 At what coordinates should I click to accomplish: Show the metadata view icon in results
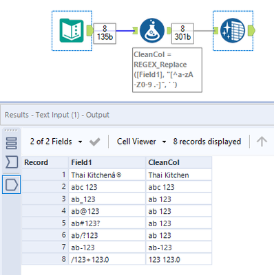[x=11, y=143]
